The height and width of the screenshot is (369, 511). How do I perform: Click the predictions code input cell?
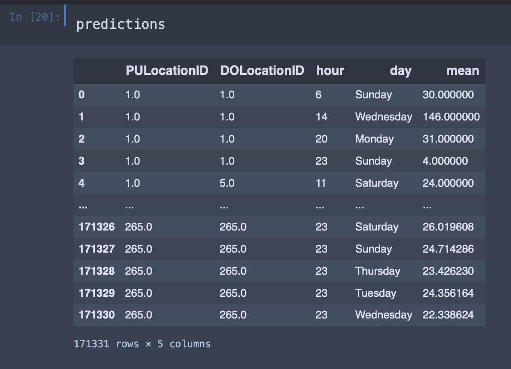click(287, 24)
